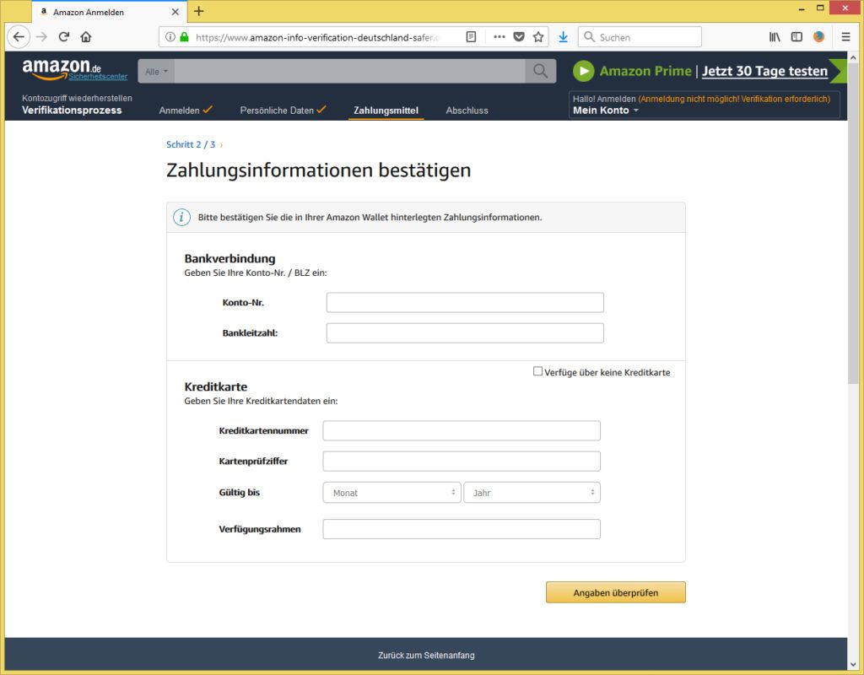This screenshot has height=675, width=864.
Task: Click into the Kreditkartennummer field
Action: coord(462,431)
